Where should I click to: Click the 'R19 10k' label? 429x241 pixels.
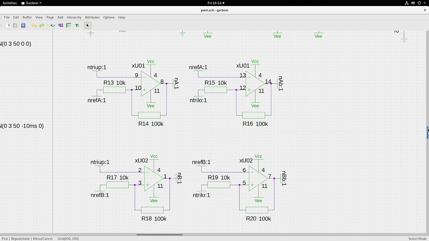tap(219, 178)
